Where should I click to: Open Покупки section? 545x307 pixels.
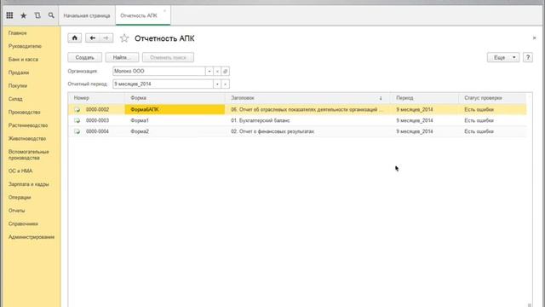pyautogui.click(x=18, y=86)
